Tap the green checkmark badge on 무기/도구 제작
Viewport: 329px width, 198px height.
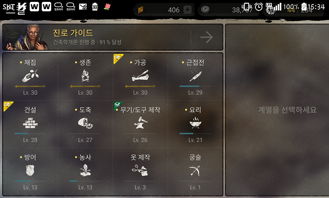(x=117, y=105)
